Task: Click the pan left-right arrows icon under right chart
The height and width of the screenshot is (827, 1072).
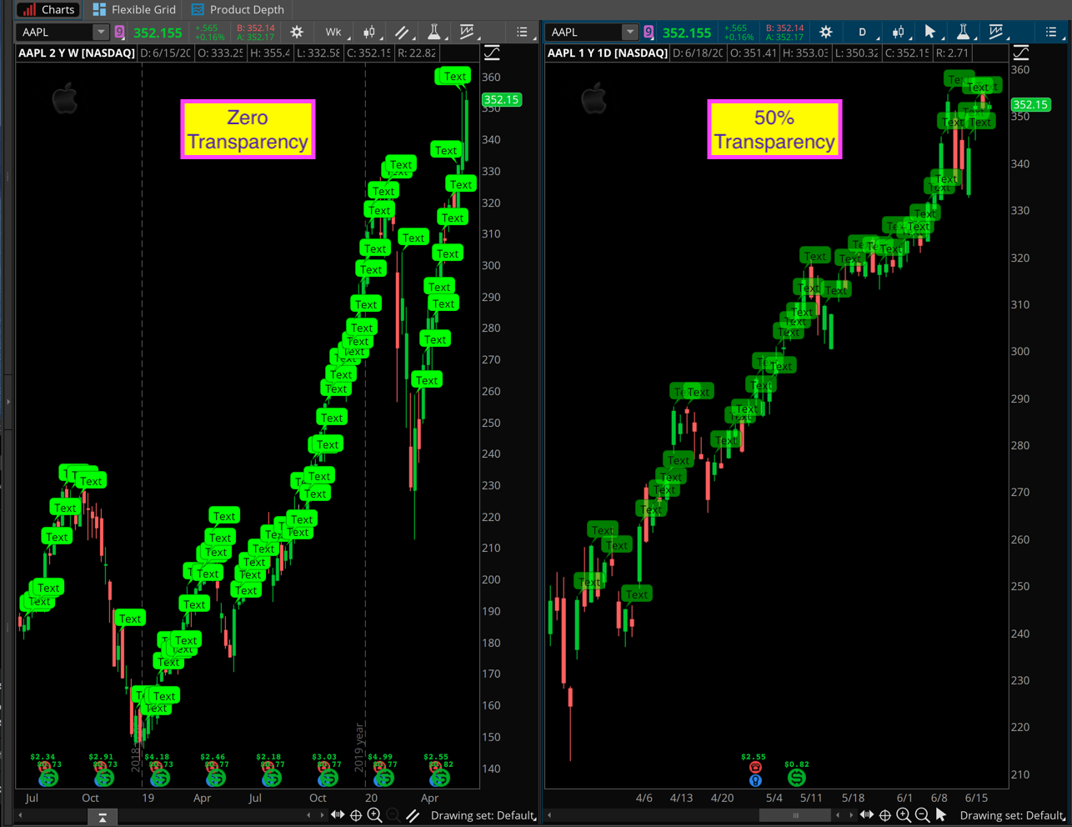Action: [867, 815]
